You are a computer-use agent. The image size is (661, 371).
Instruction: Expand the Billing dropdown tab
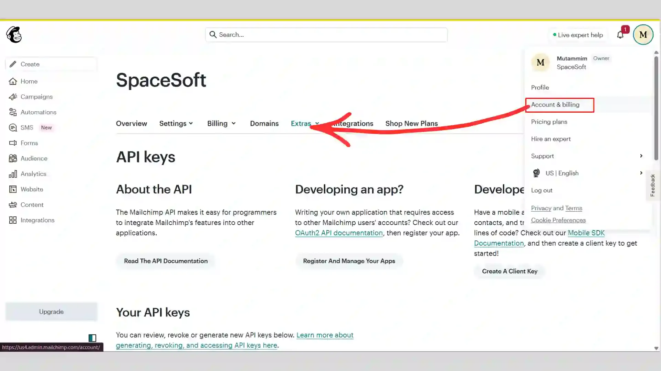(x=221, y=123)
